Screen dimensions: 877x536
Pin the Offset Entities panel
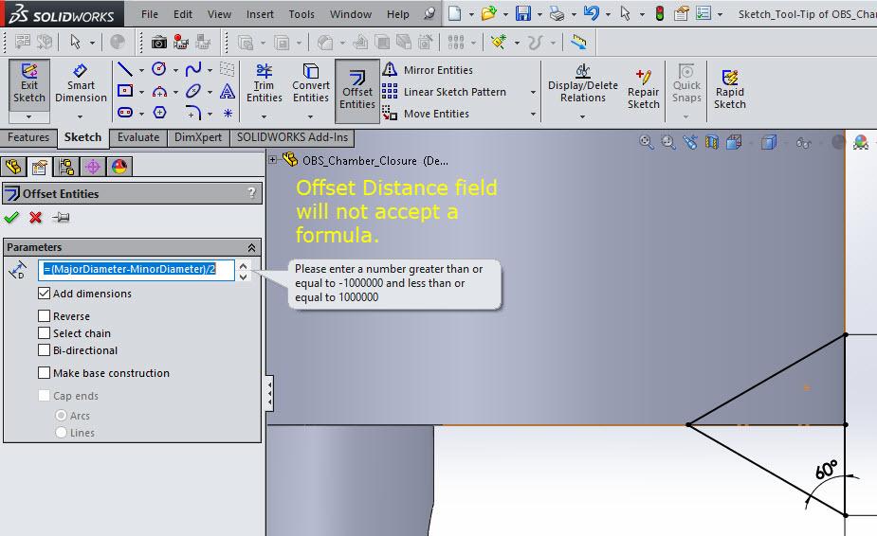click(61, 218)
